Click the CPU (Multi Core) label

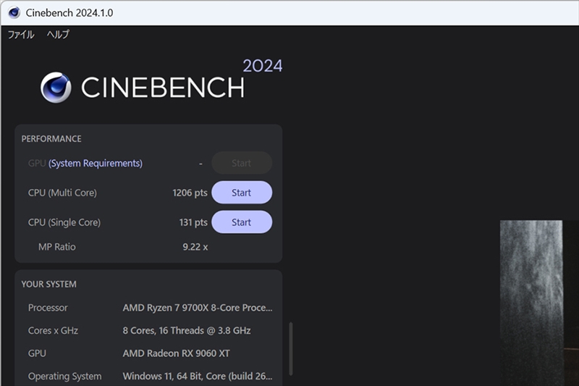pos(62,193)
